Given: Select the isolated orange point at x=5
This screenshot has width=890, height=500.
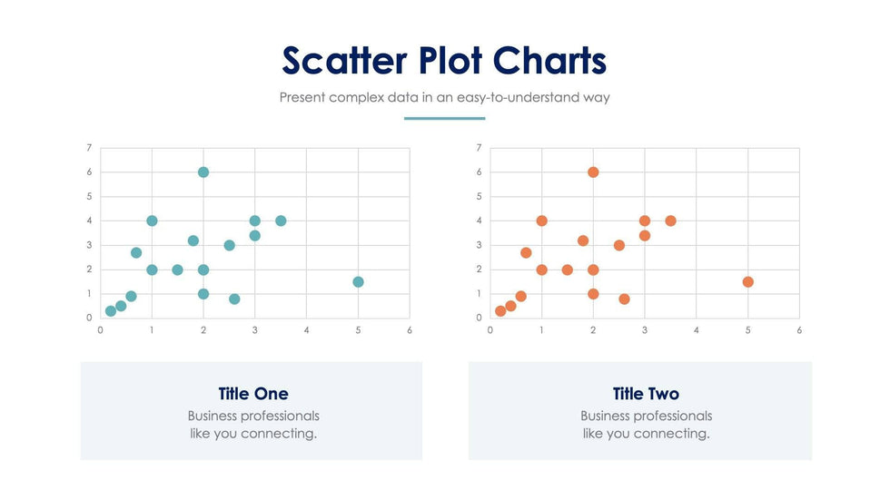Looking at the screenshot, I should 748,282.
